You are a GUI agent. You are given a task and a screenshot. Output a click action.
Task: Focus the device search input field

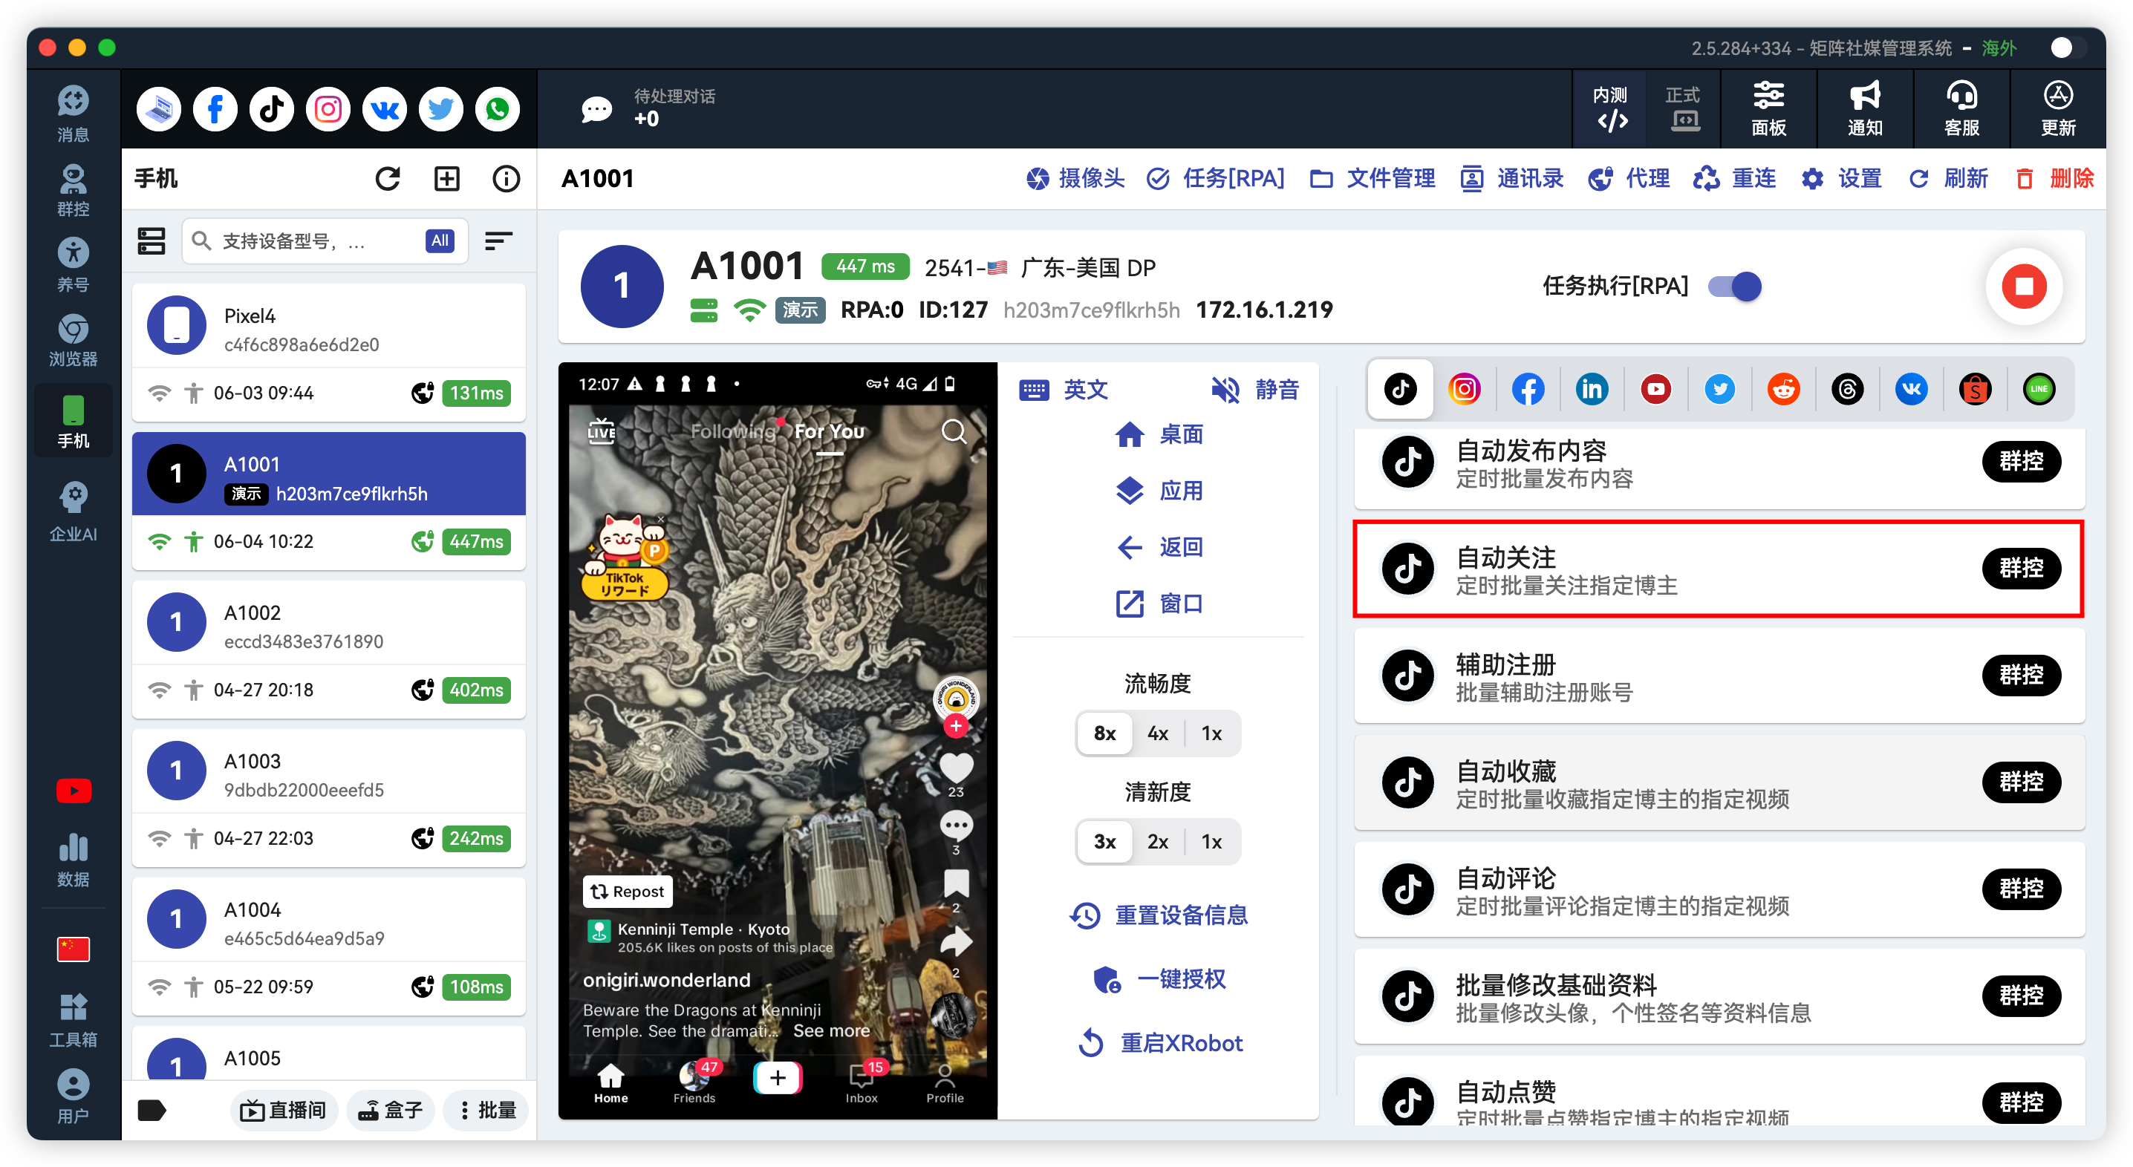point(325,241)
